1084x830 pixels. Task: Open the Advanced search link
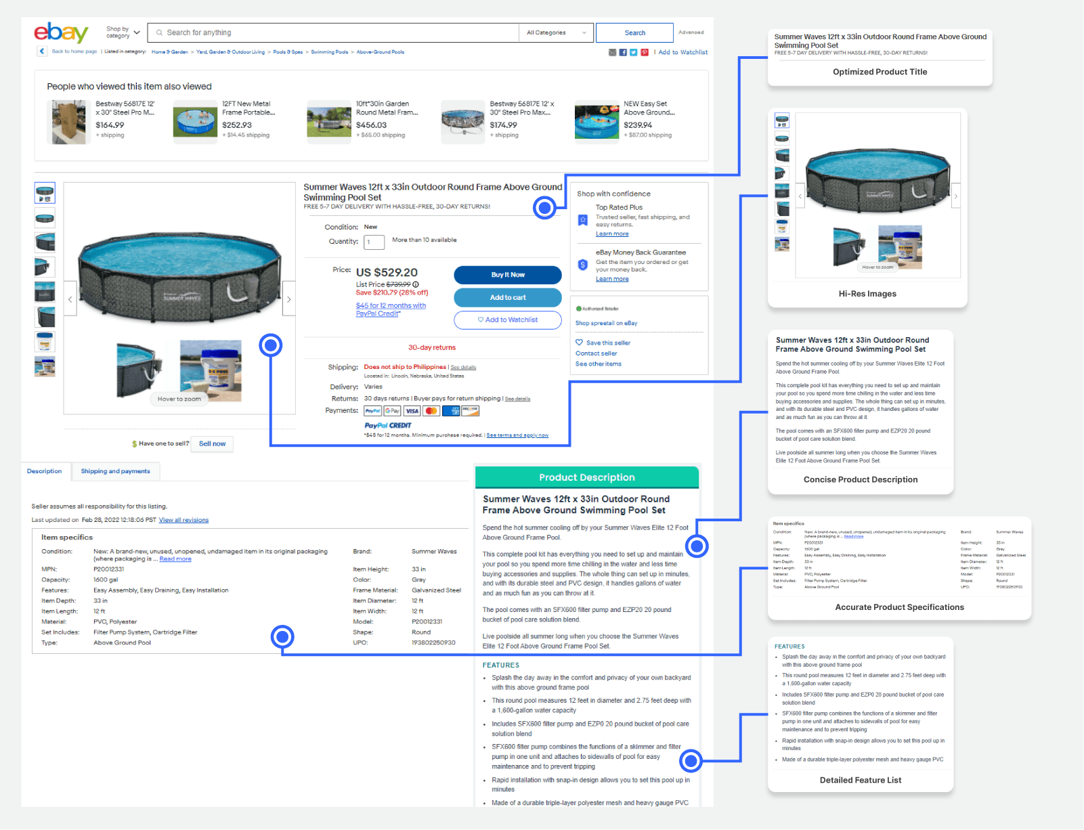691,32
